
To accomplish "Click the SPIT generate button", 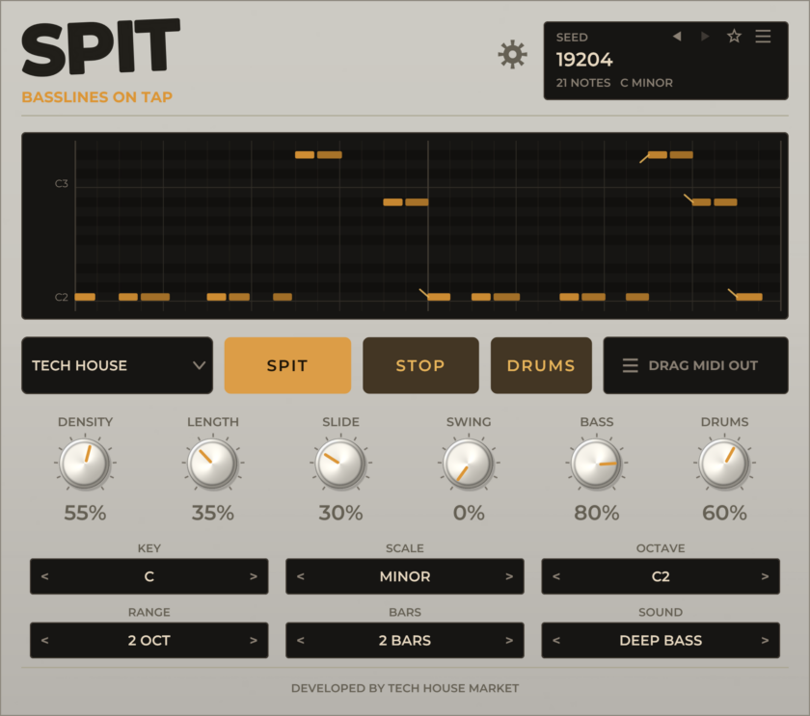I will click(287, 365).
